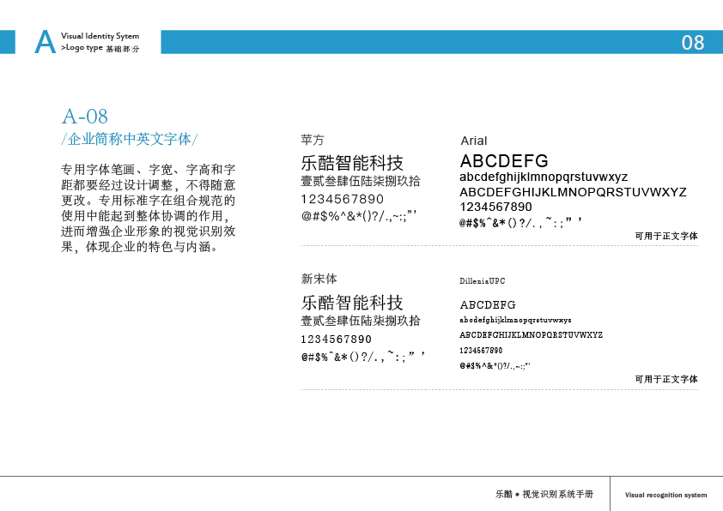Select the font label '新宋体'
723x511 pixels.
[319, 279]
